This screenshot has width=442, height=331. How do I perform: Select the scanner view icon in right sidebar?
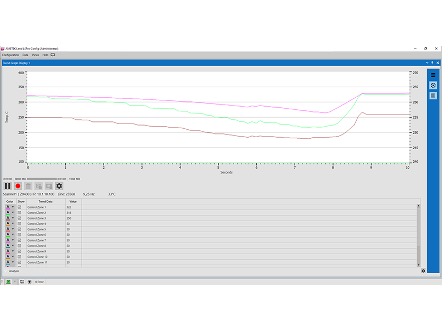433,85
